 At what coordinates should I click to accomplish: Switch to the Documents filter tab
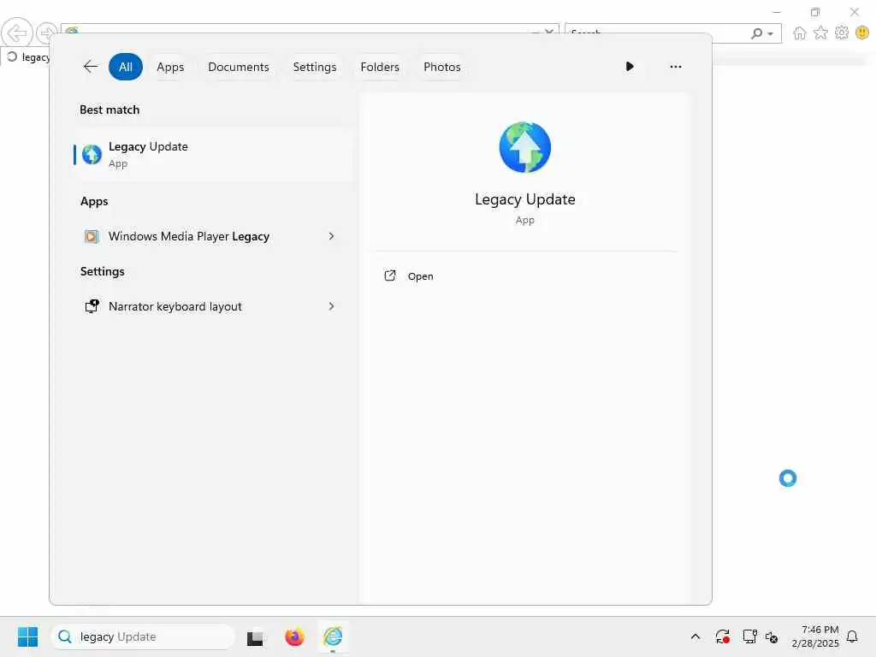pos(239,67)
